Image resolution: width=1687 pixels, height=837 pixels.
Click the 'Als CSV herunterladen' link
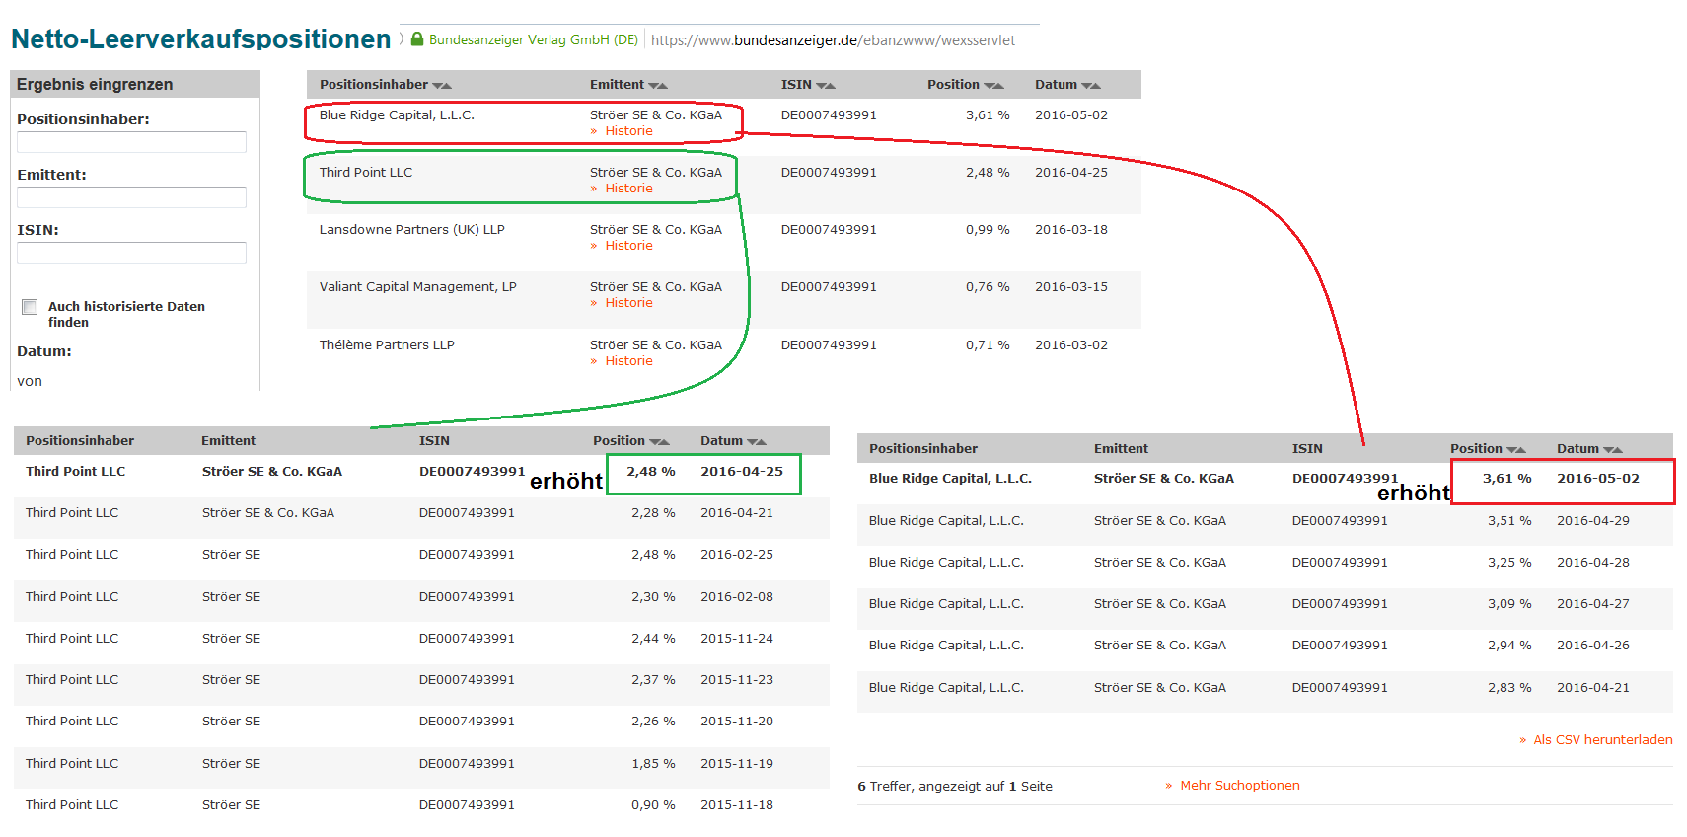tap(1602, 740)
